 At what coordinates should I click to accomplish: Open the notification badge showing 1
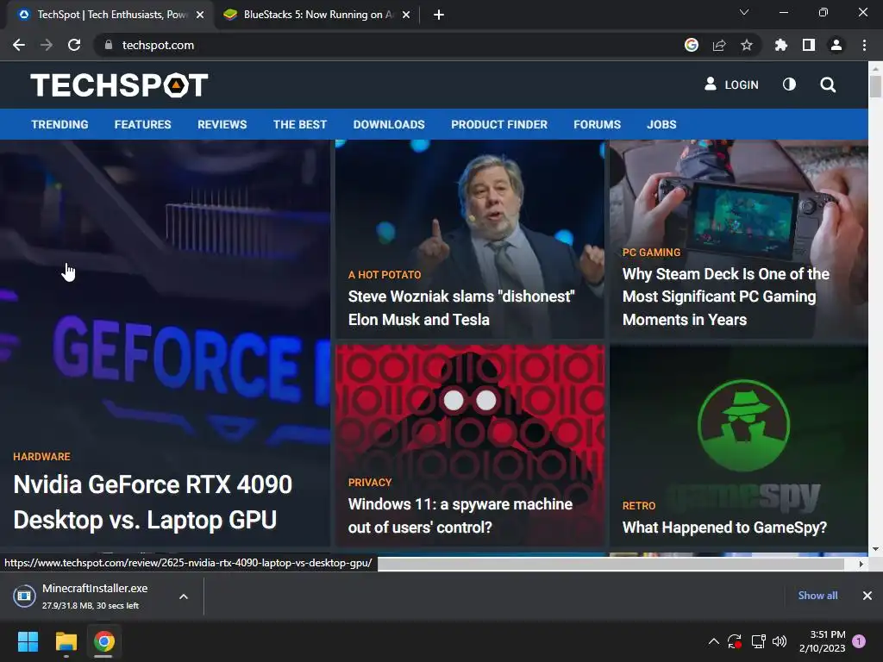coord(859,641)
